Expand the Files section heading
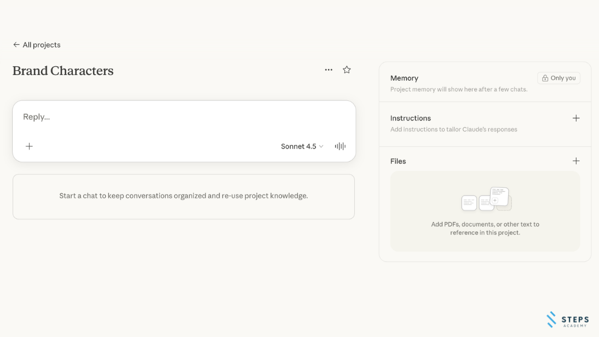Viewport: 599px width, 337px height. [x=398, y=161]
